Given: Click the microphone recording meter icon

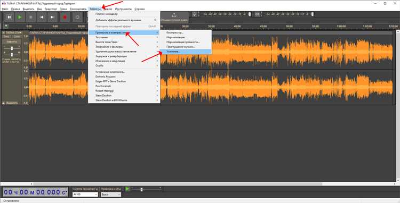Looking at the screenshot, I should [194, 14].
